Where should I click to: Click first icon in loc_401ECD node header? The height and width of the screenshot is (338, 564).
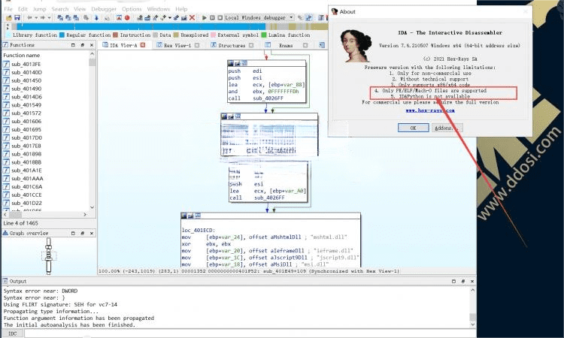[183, 216]
